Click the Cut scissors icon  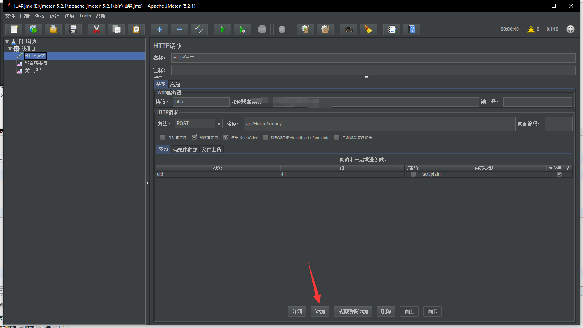pyautogui.click(x=97, y=29)
